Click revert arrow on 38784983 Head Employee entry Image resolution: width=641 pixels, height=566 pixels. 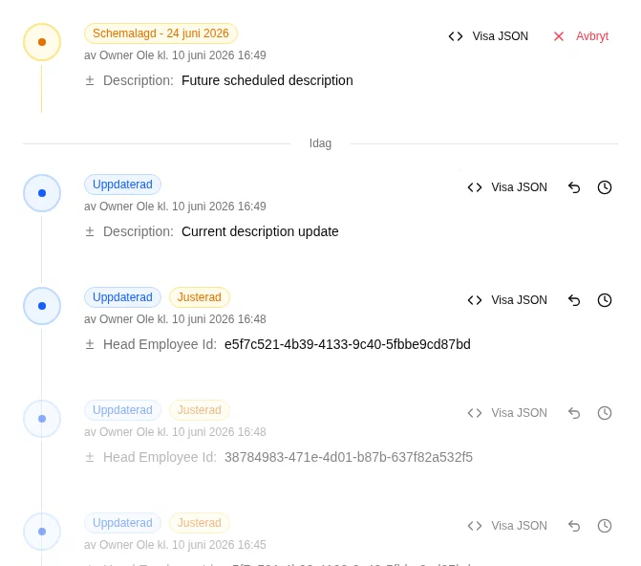(x=574, y=413)
